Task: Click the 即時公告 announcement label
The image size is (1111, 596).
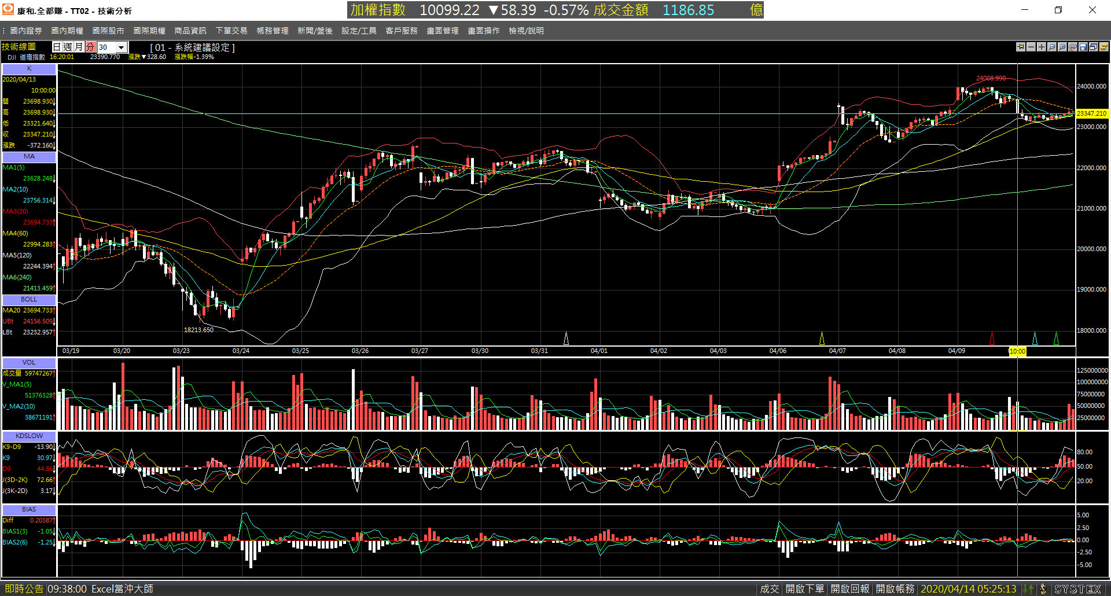Action: coord(24,589)
